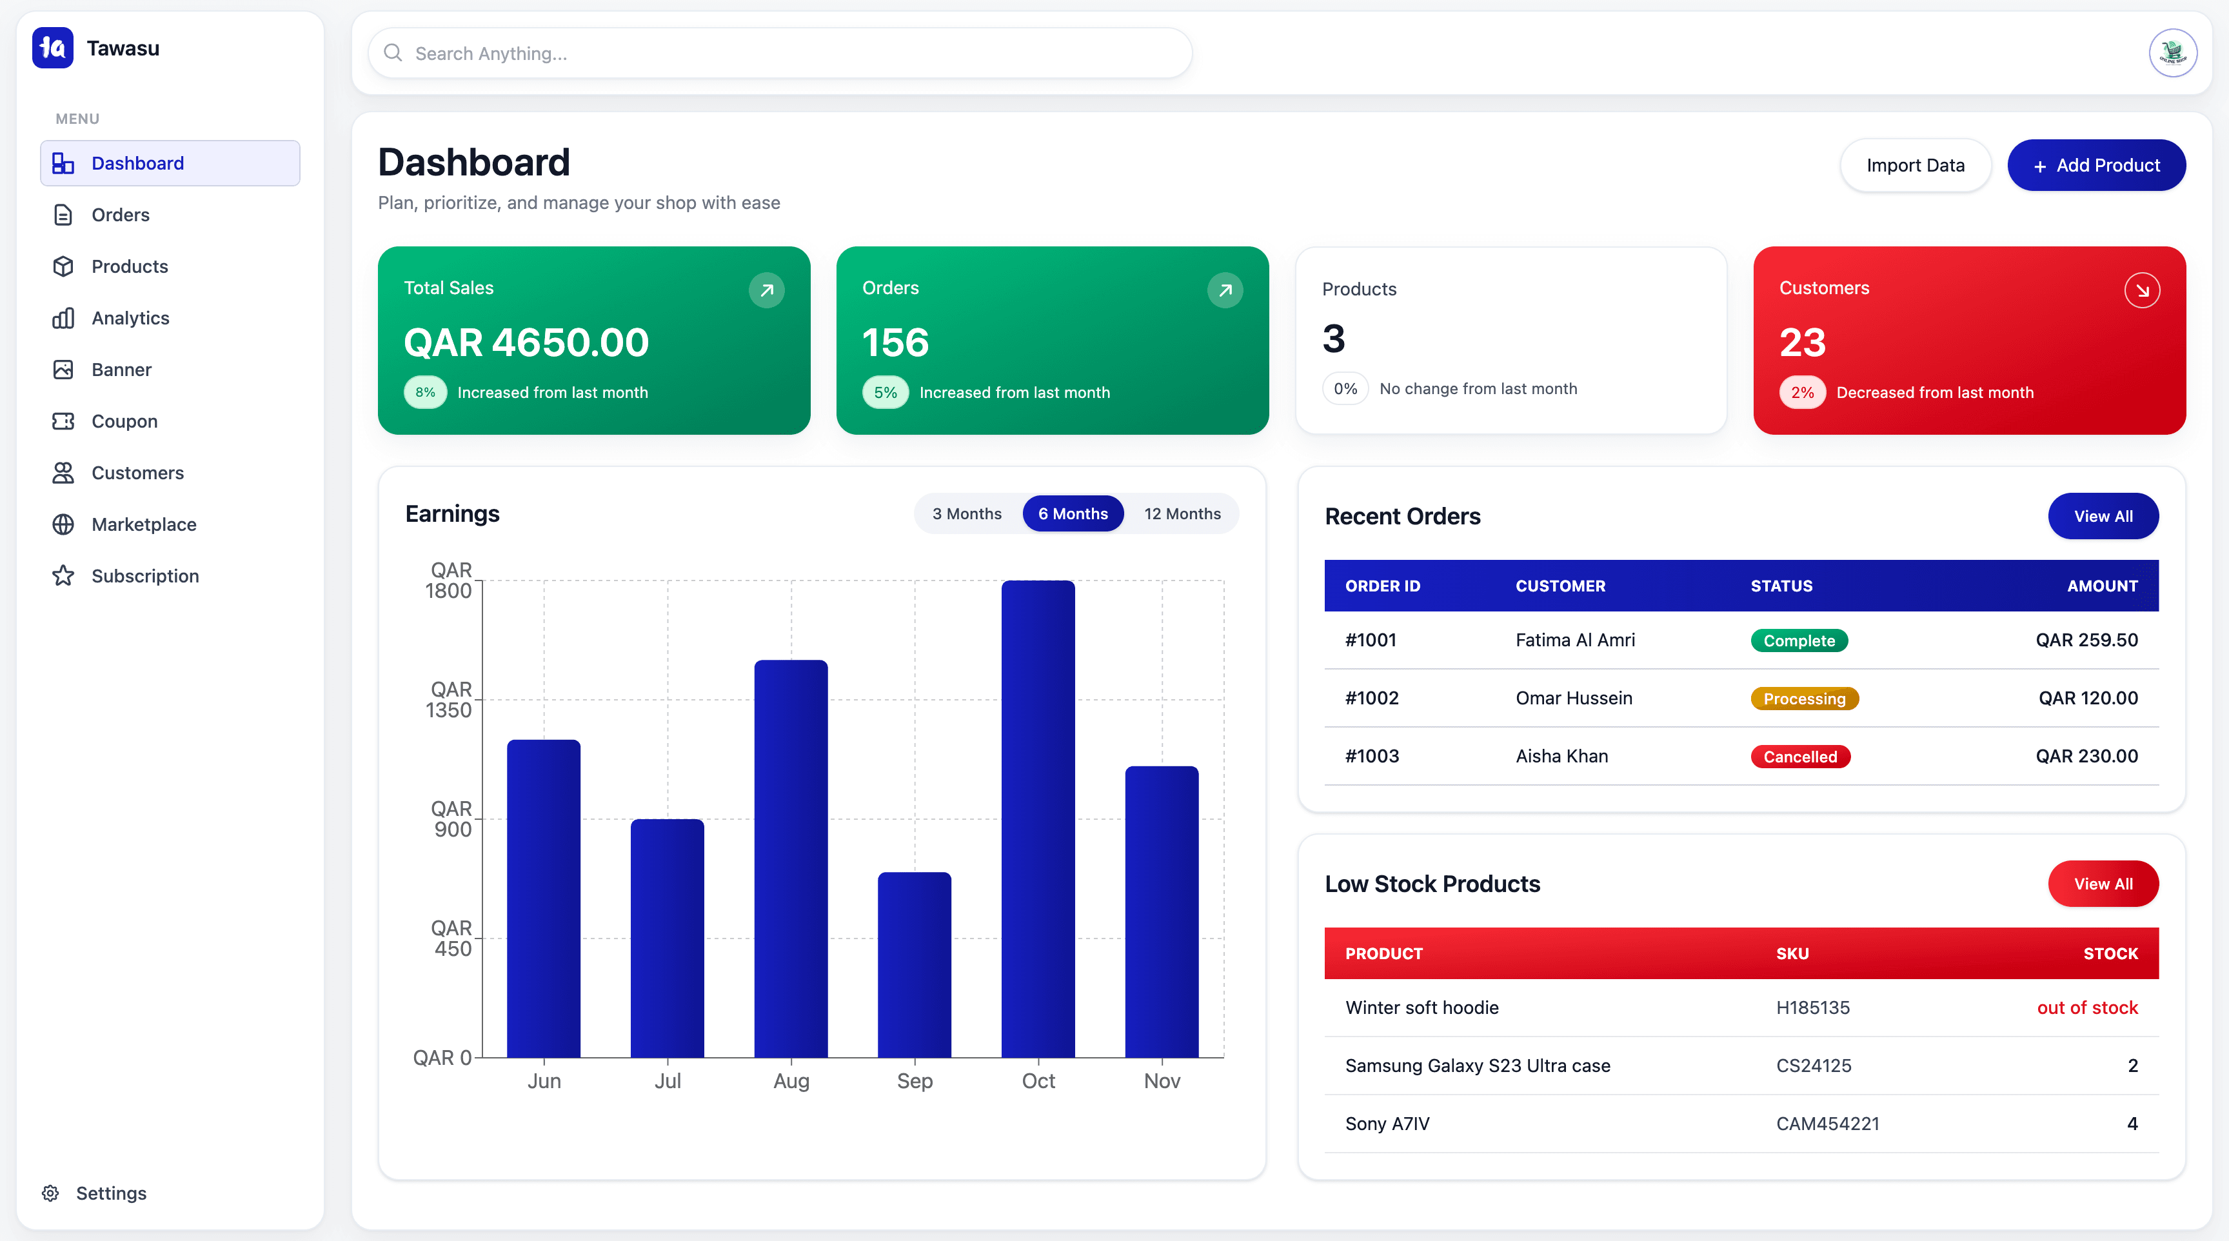This screenshot has height=1241, width=2229.
Task: Expand the Customers card details arrow
Action: pyautogui.click(x=2143, y=290)
